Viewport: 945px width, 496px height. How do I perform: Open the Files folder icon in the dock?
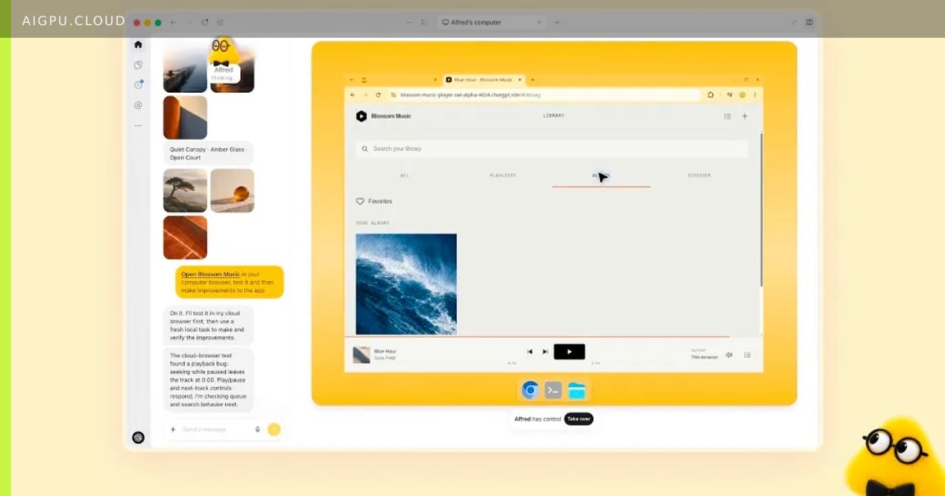point(577,390)
